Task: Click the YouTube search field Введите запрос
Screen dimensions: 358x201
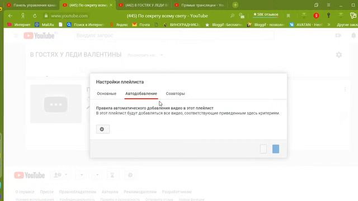Action: (175, 36)
